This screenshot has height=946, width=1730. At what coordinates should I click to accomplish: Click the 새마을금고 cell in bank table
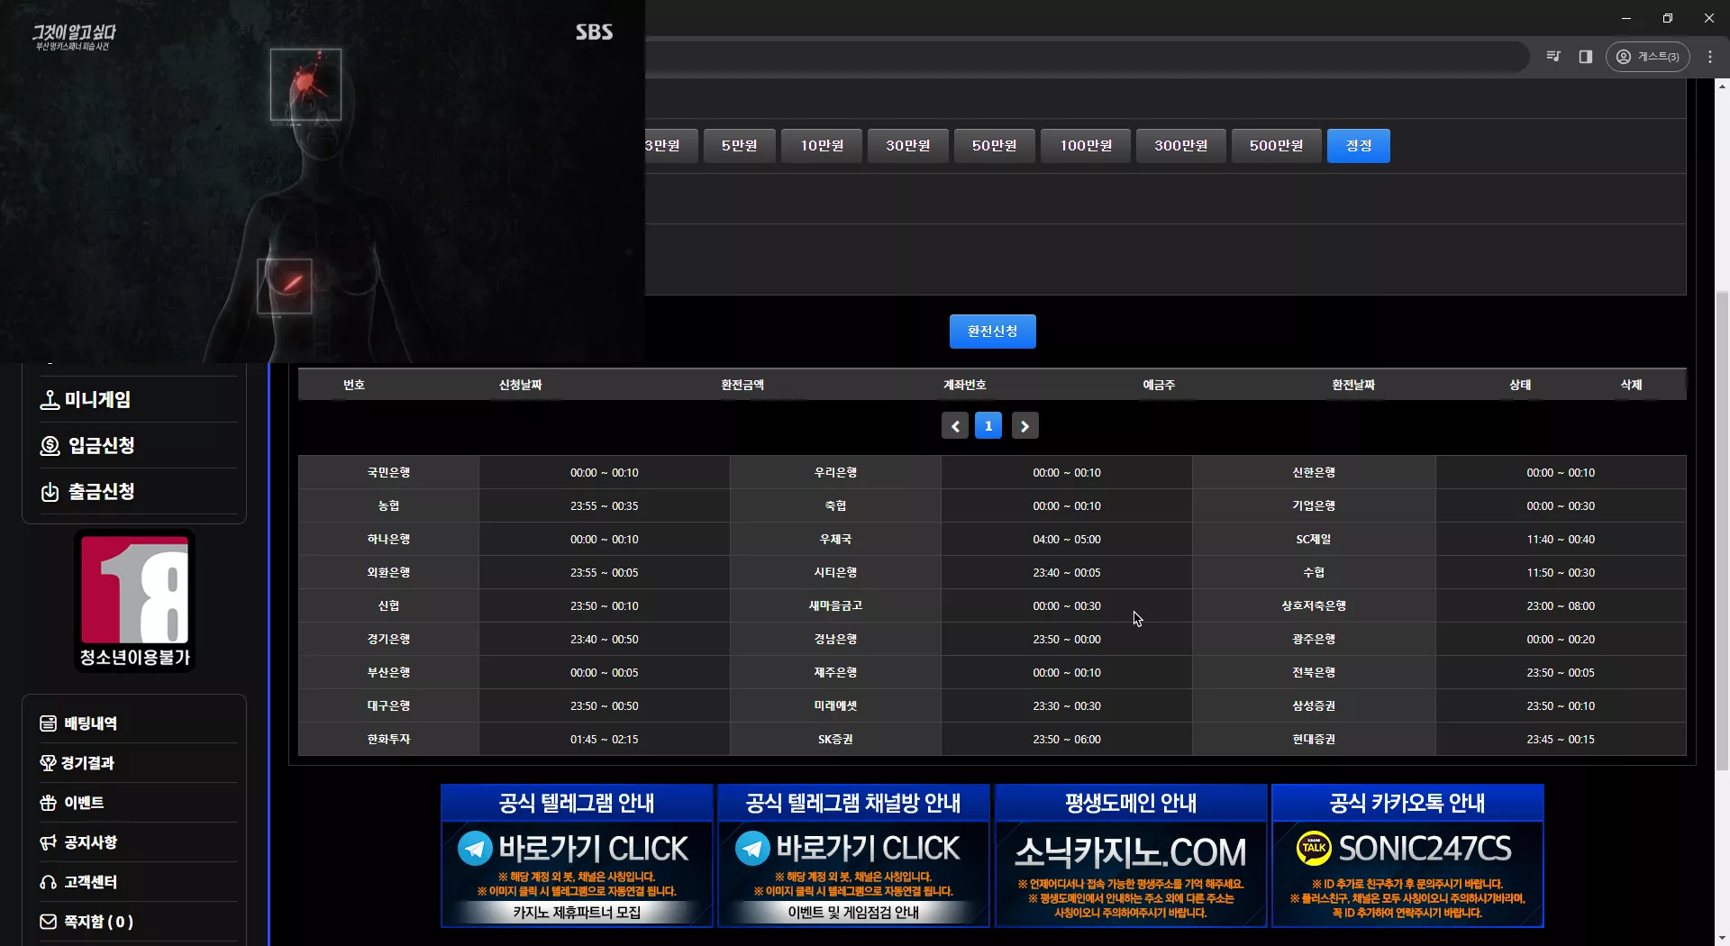coord(835,605)
